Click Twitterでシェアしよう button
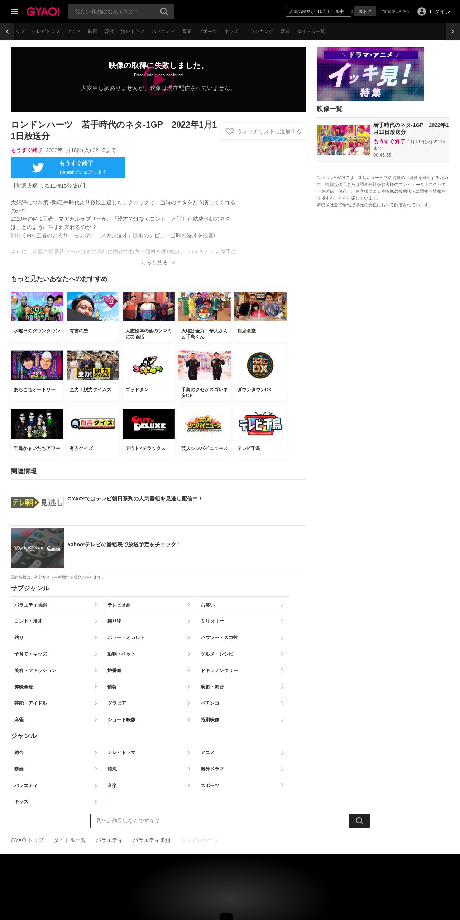 tap(68, 168)
